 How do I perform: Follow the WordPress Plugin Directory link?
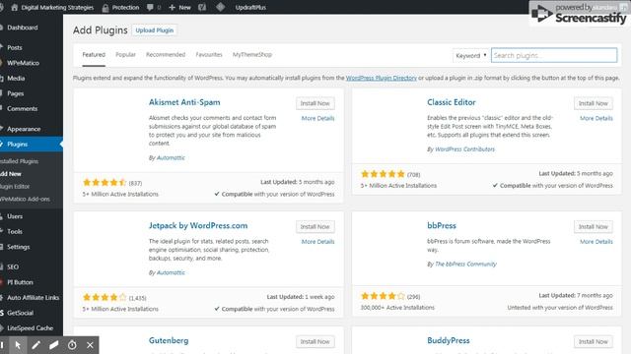tap(382, 78)
